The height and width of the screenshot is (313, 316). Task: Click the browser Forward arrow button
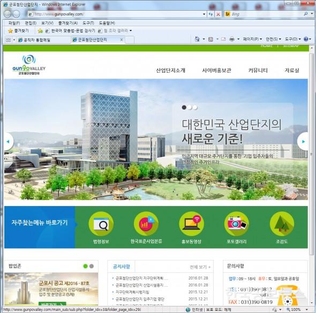[16, 14]
